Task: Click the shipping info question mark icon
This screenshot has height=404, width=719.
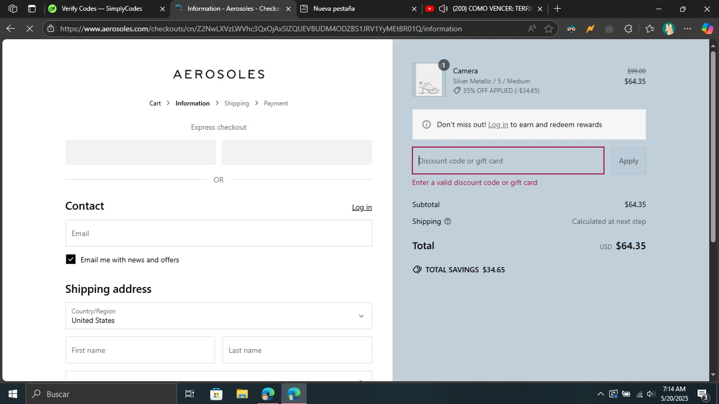Action: click(448, 221)
